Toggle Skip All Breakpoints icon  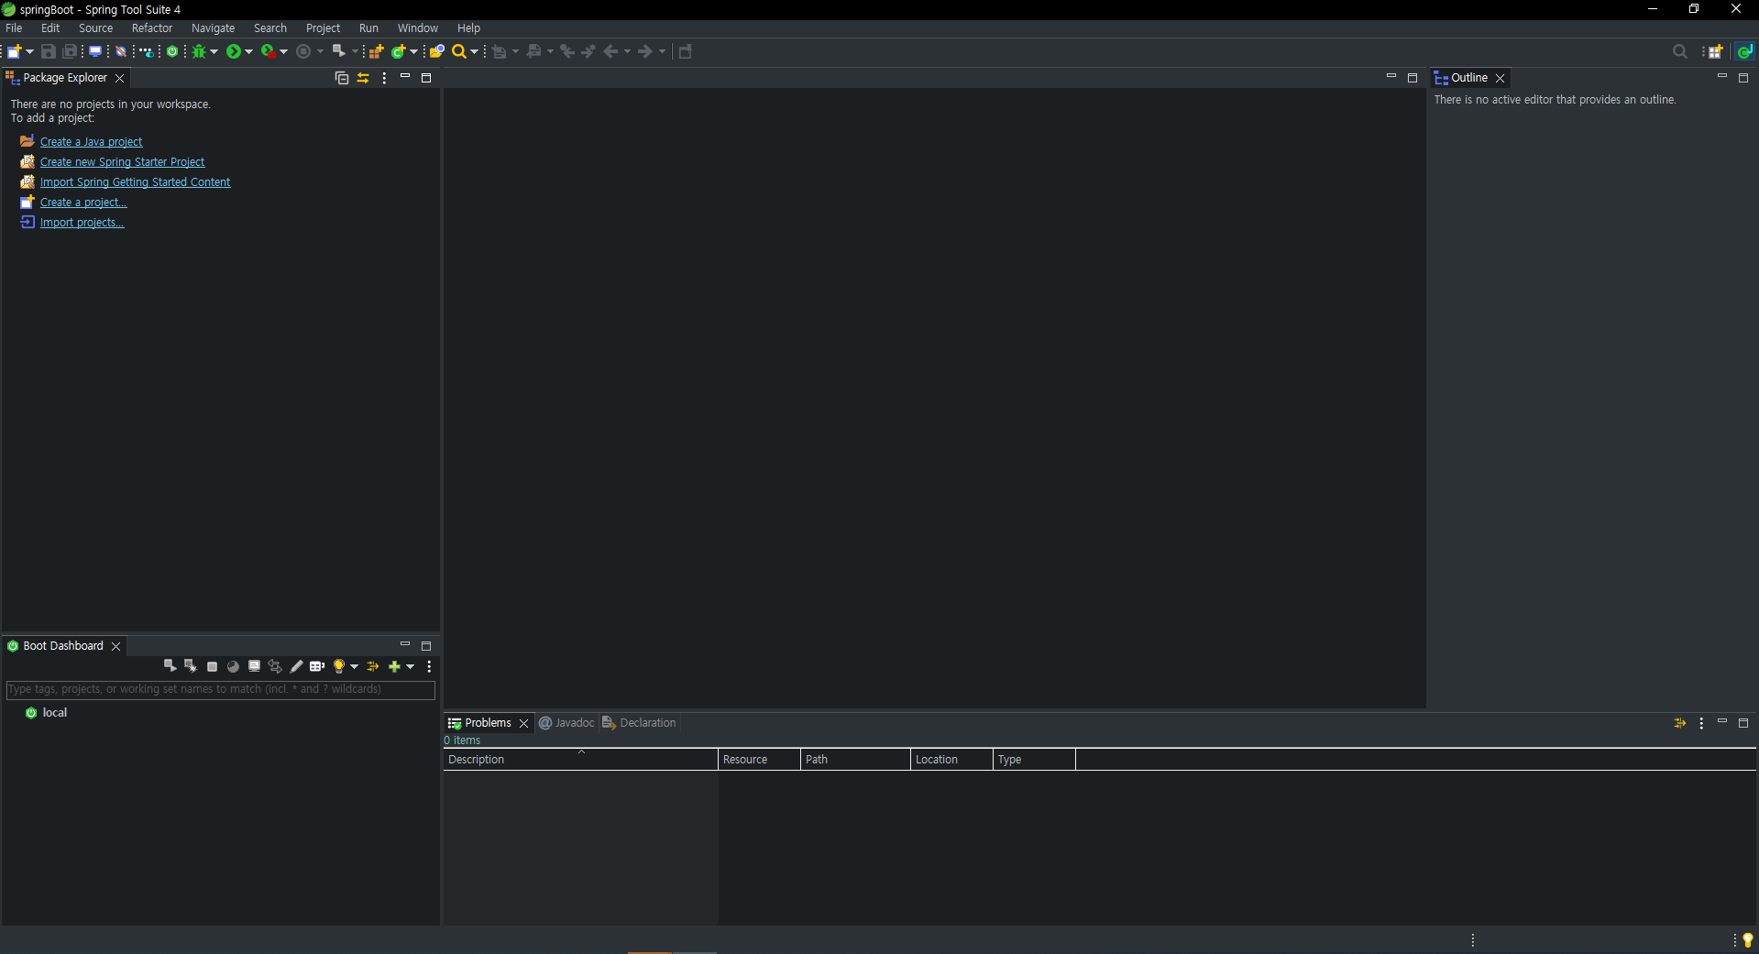click(x=121, y=51)
